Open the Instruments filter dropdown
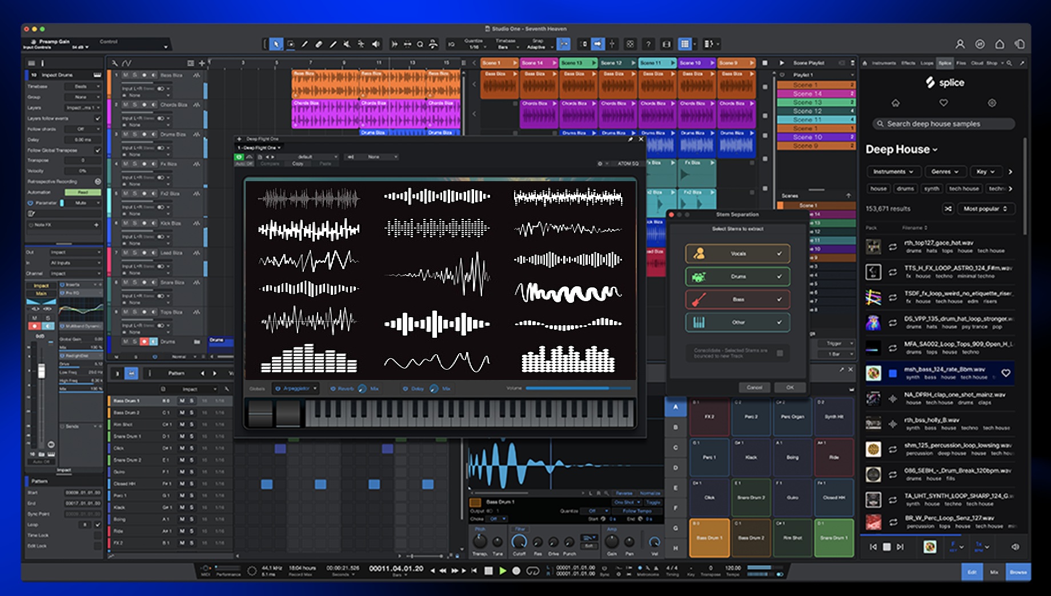Screen dimensions: 1051x596 click(893, 171)
